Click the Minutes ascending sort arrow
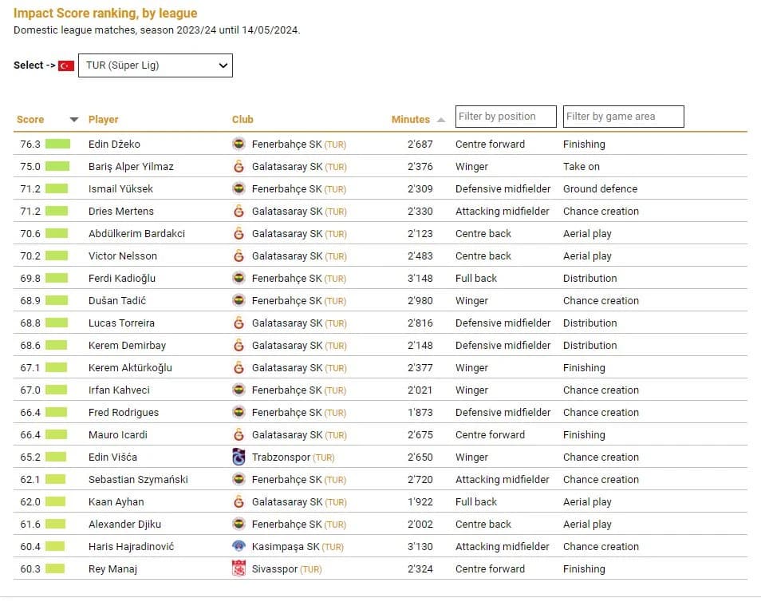This screenshot has width=761, height=602. 440,120
